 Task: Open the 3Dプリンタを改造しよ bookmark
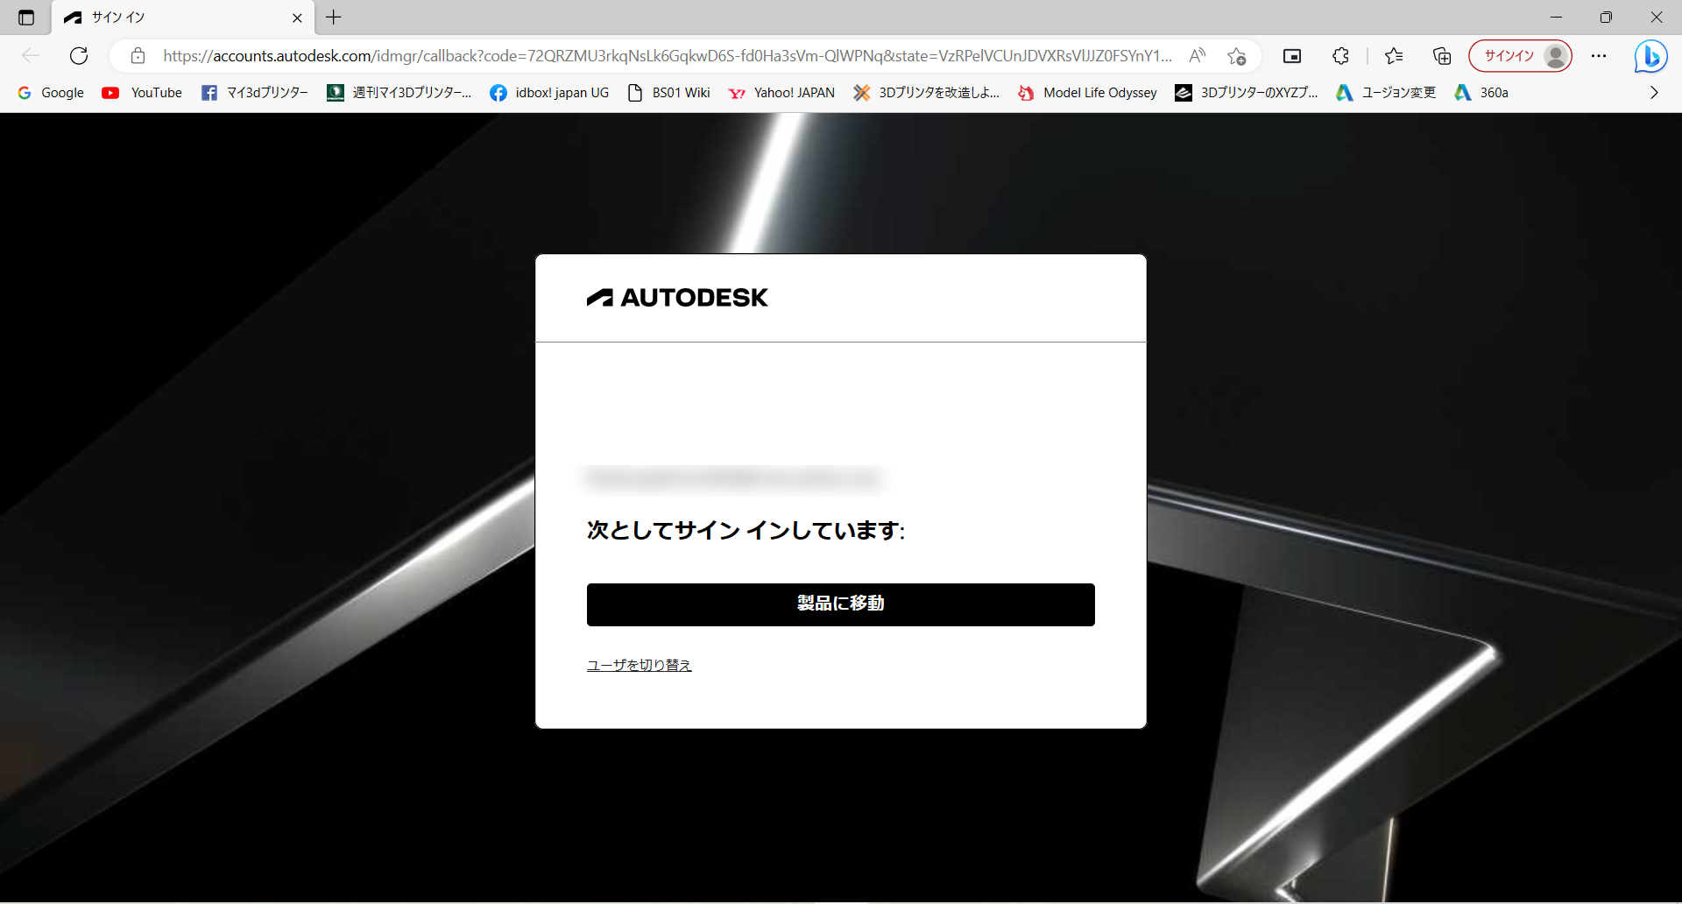(x=927, y=93)
